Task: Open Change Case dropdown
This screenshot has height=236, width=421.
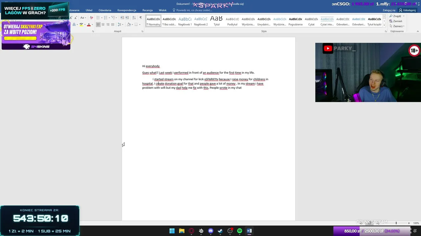Action: pyautogui.click(x=83, y=18)
